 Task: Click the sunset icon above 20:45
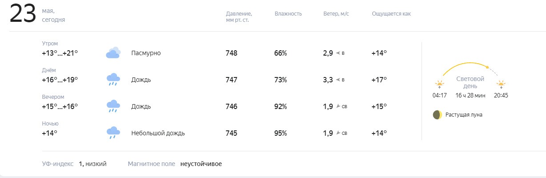[x=501, y=84]
